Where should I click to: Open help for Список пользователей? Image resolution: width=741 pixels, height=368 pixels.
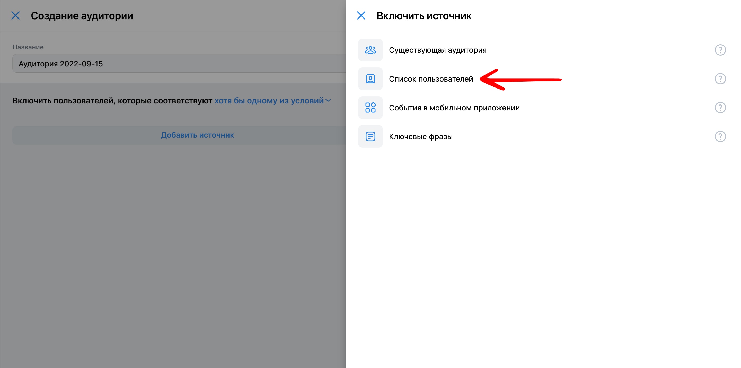(720, 79)
